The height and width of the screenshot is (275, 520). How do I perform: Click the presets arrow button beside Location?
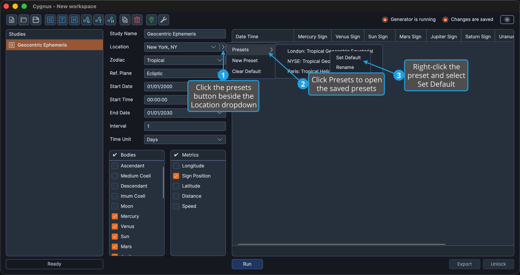pyautogui.click(x=223, y=47)
